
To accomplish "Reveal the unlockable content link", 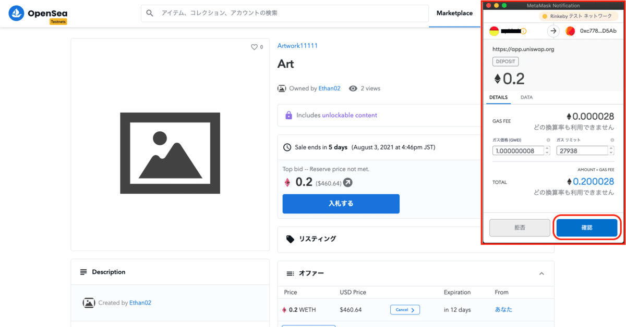I will click(350, 115).
